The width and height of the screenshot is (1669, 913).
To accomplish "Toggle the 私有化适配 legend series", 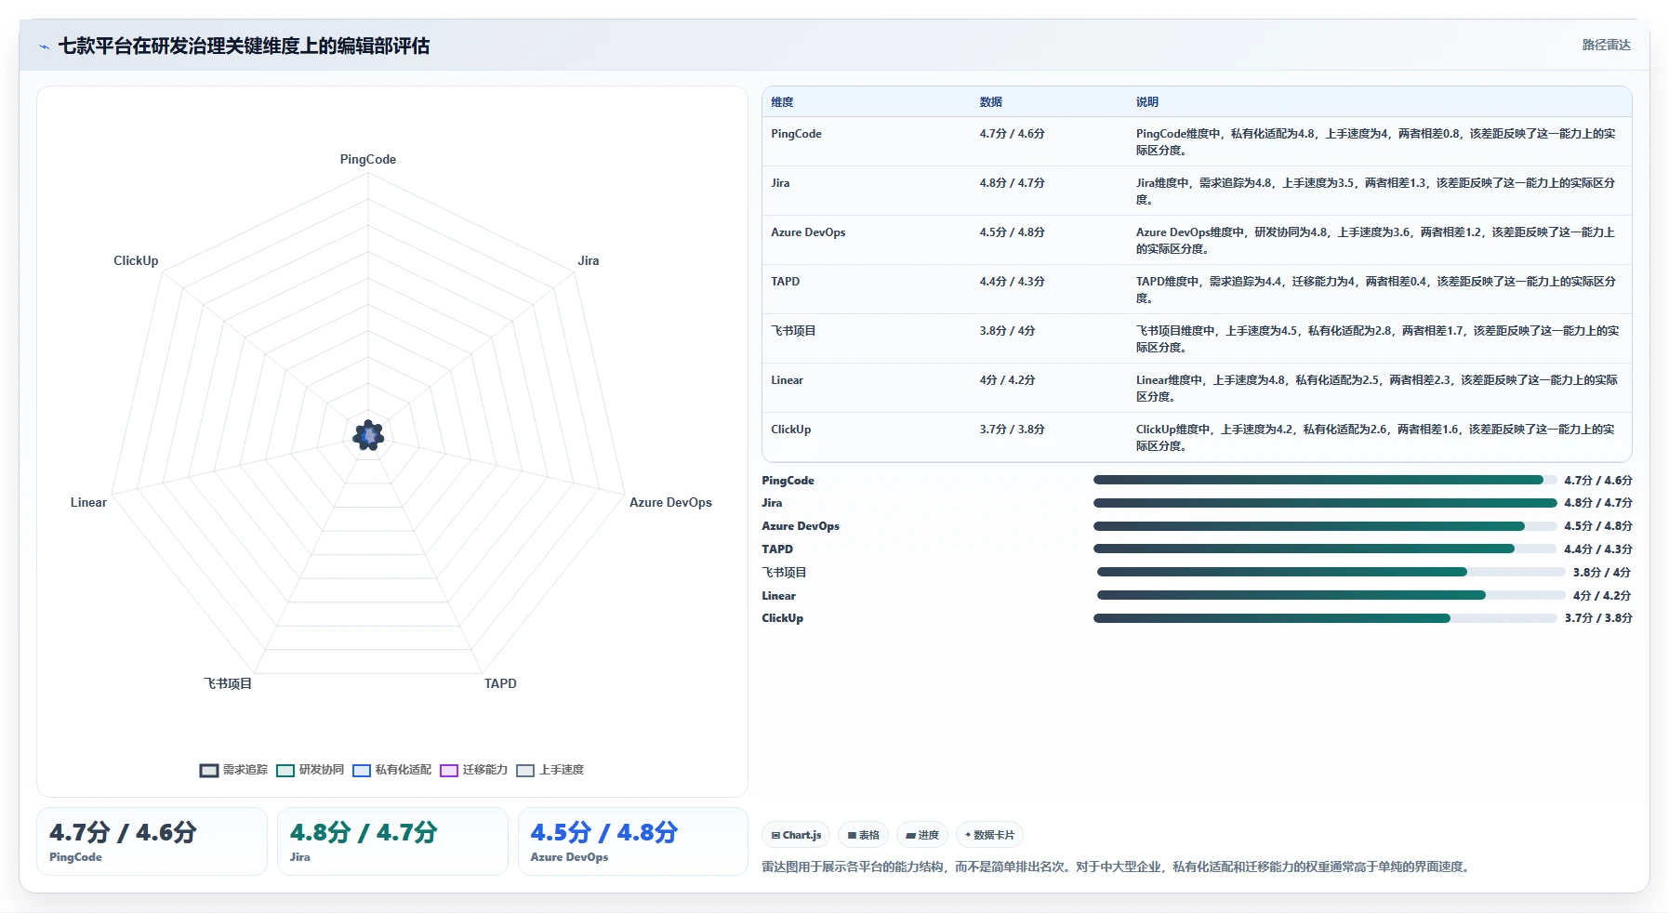I will [391, 770].
